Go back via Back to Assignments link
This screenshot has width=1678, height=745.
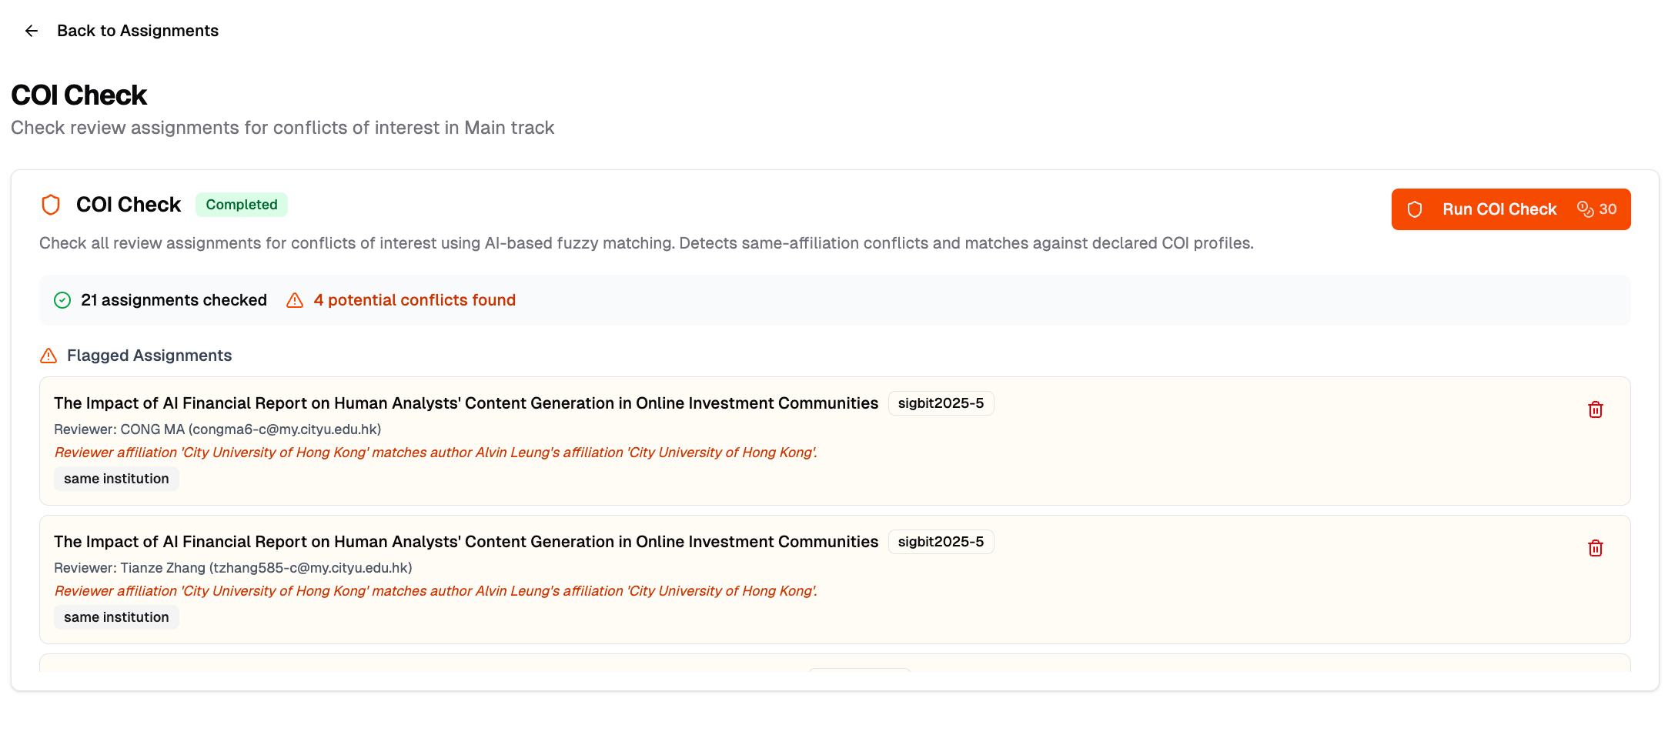click(x=137, y=31)
